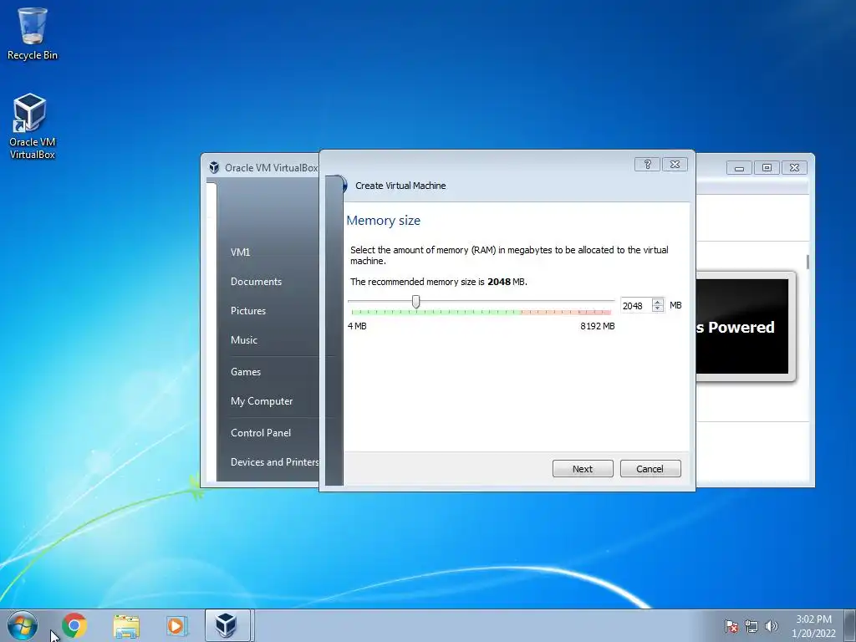
Task: Open the Recycle Bin desktop icon
Action: point(33,33)
